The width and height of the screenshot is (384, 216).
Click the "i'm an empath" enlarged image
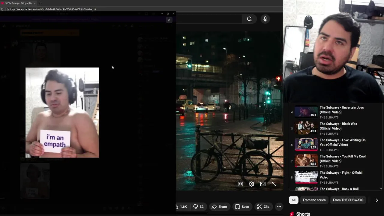[x=62, y=112]
